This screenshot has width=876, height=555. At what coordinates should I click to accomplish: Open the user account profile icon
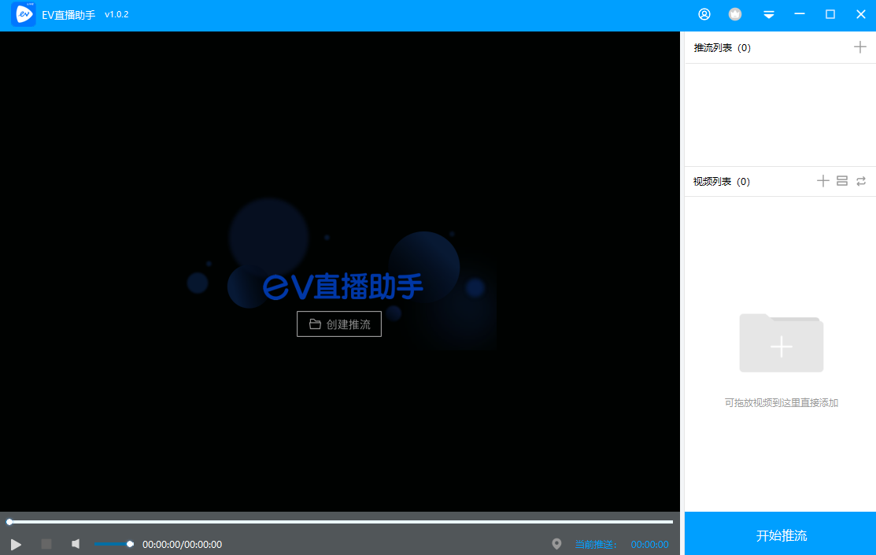(x=704, y=14)
